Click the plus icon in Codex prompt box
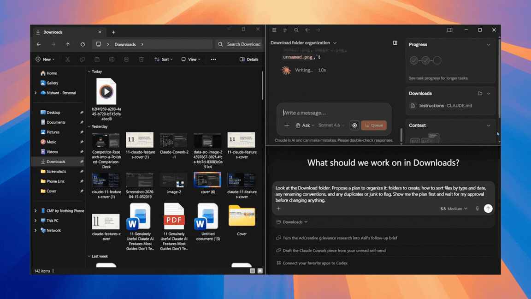This screenshot has width=531, height=299. point(279,209)
